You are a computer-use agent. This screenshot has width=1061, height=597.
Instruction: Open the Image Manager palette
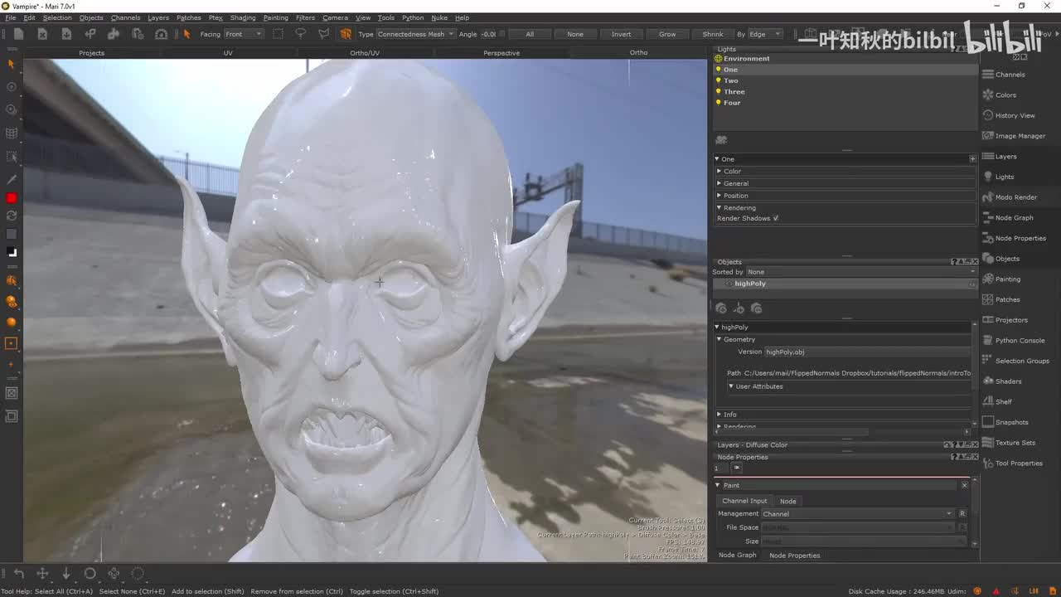[x=1020, y=136]
